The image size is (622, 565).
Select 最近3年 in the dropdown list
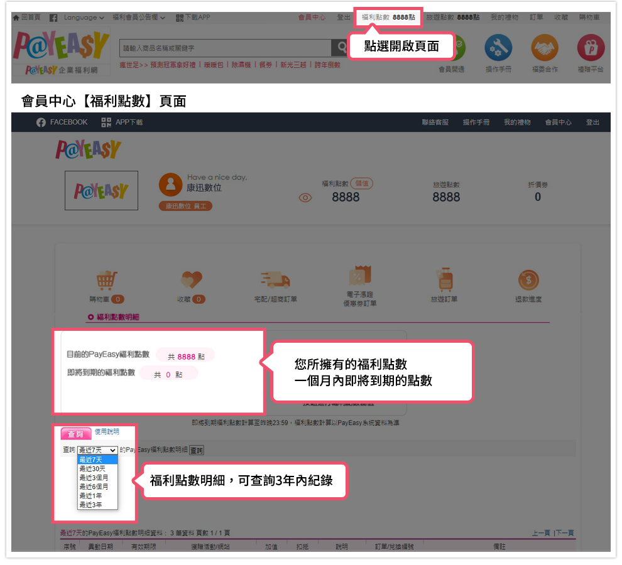click(97, 505)
